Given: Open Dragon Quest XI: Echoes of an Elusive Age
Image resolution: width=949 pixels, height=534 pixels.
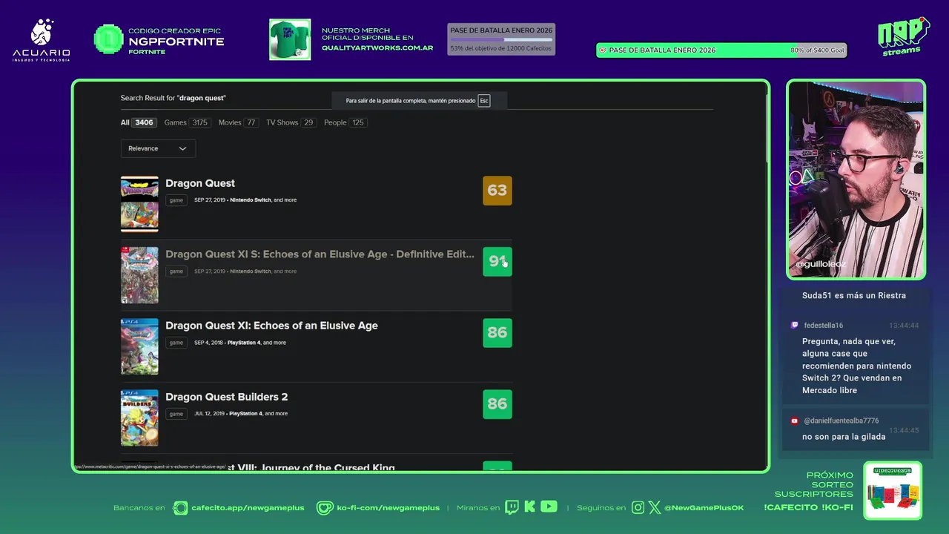Looking at the screenshot, I should [271, 326].
